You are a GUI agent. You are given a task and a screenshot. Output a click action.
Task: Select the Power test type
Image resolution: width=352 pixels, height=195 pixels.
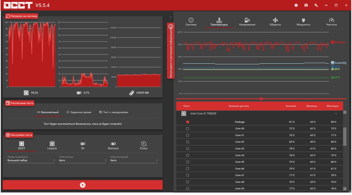tap(144, 146)
